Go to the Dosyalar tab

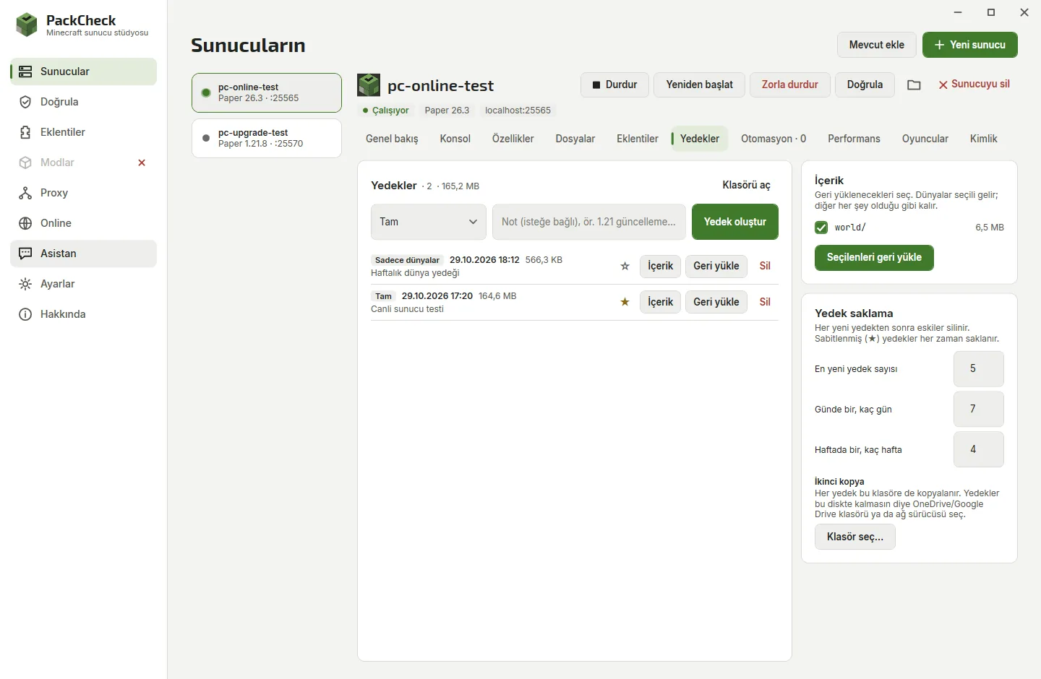(575, 139)
